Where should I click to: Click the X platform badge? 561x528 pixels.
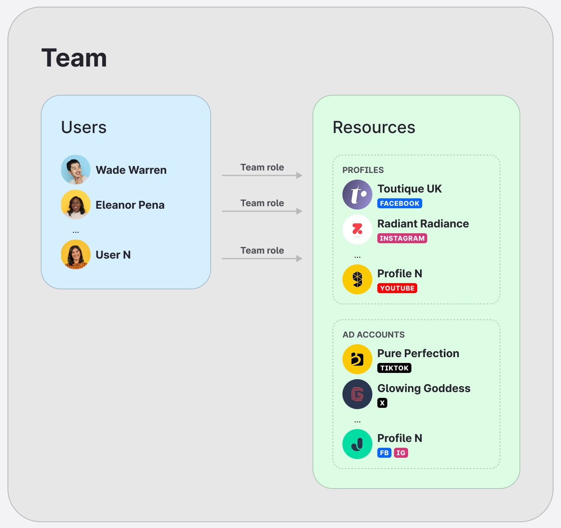pos(382,403)
